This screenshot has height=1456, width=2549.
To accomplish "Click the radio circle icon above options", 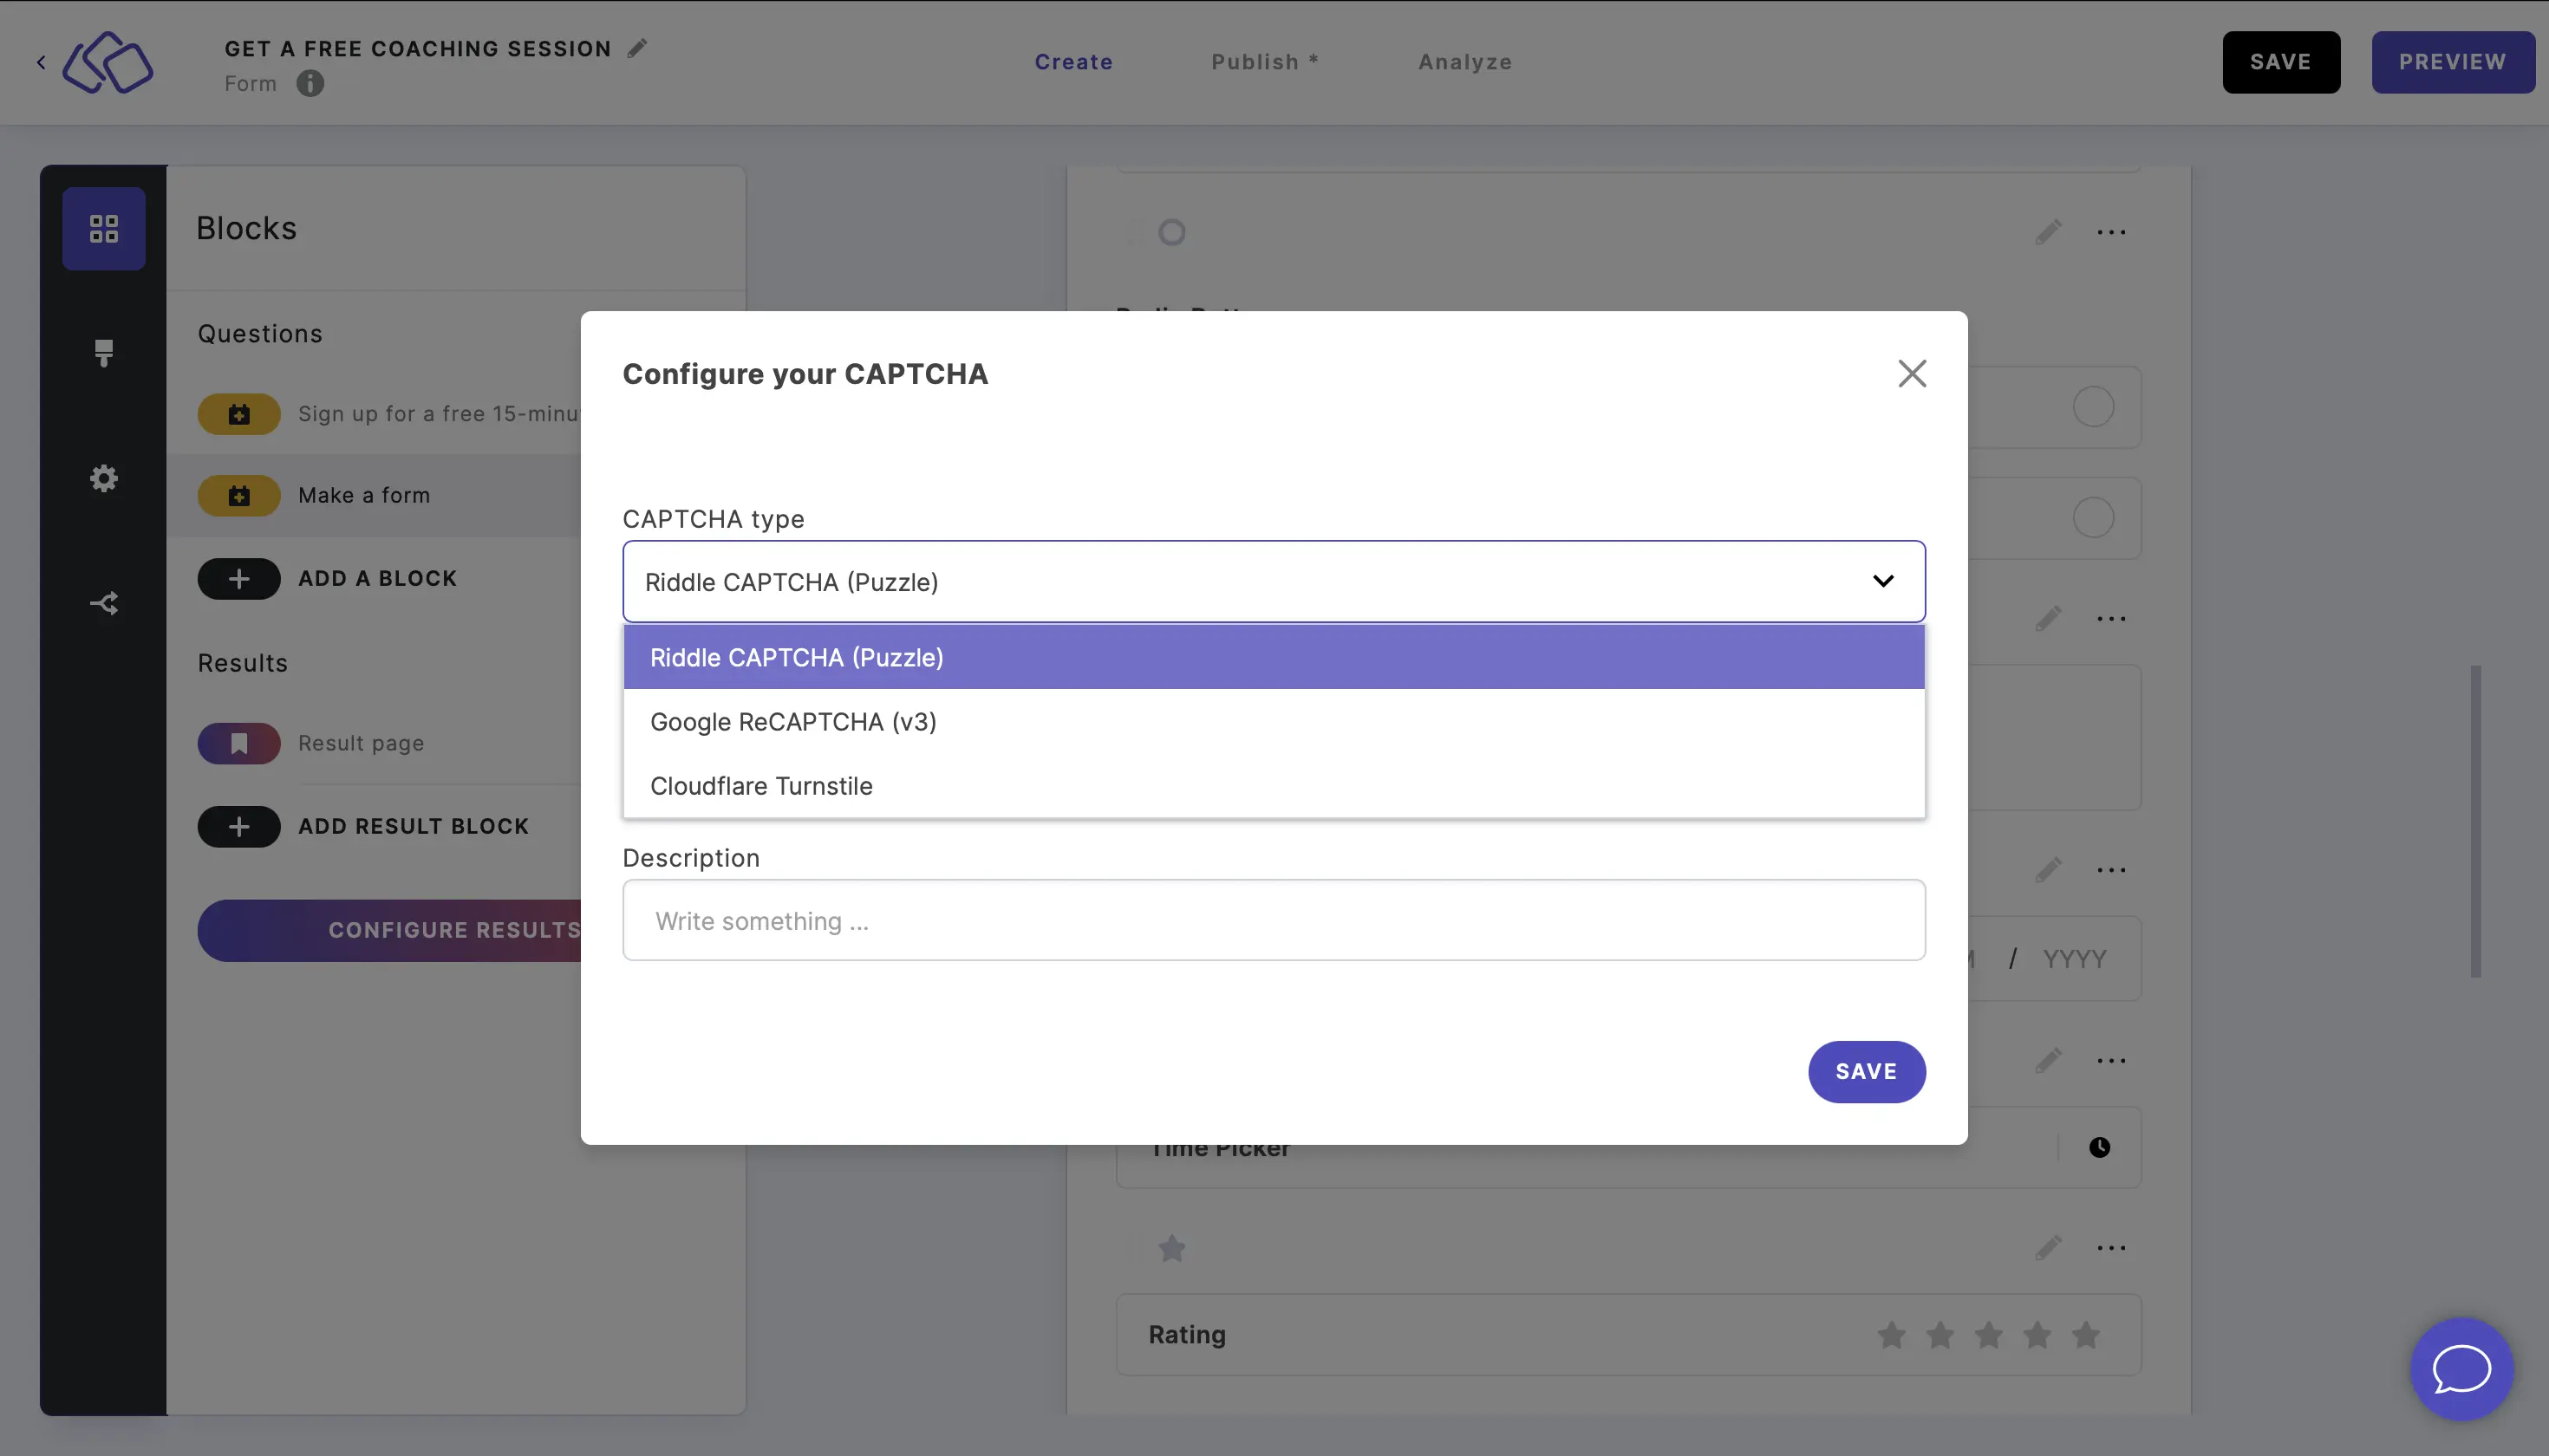I will point(1171,232).
